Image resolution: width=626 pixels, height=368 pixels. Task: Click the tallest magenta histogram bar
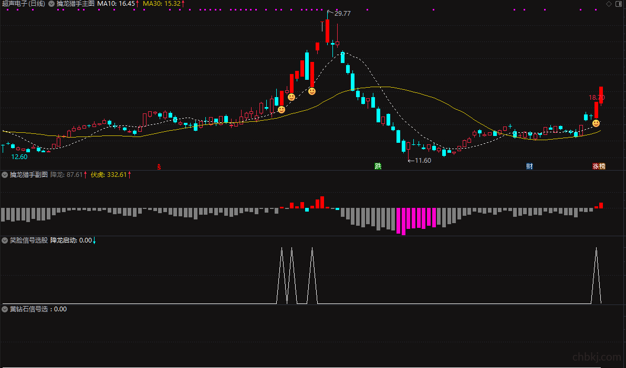(x=404, y=221)
